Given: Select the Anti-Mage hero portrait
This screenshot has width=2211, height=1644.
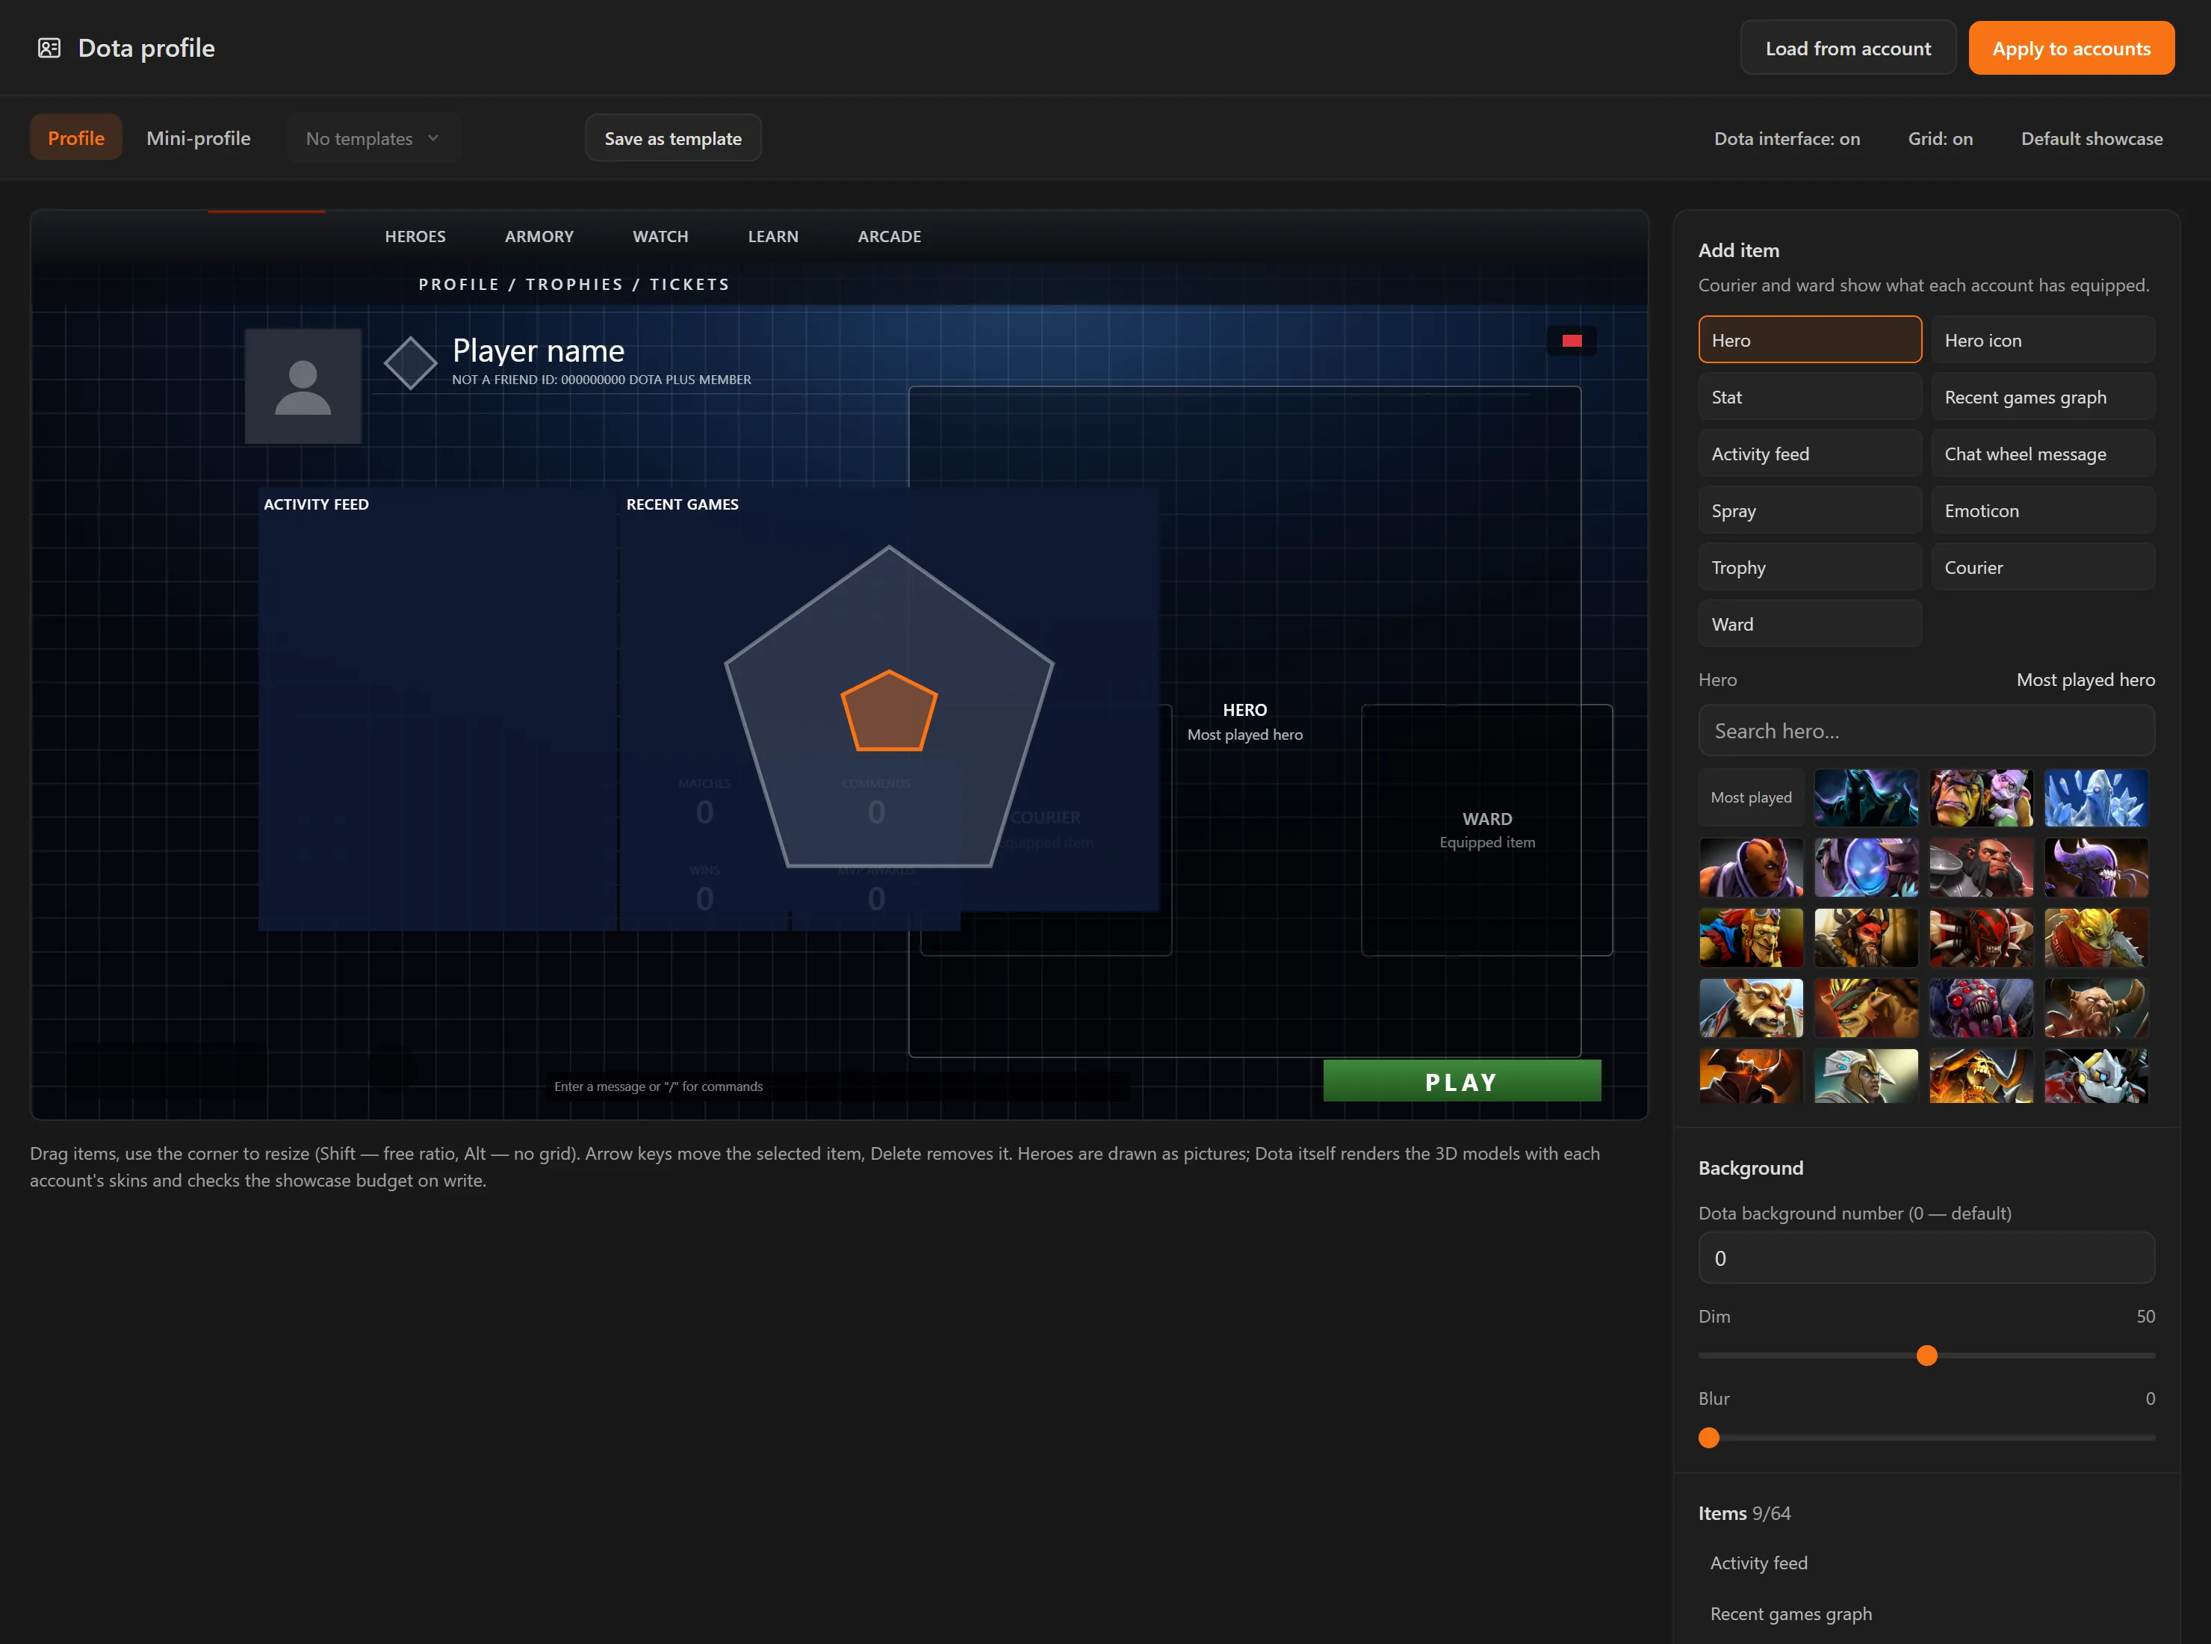Looking at the screenshot, I should 1750,867.
